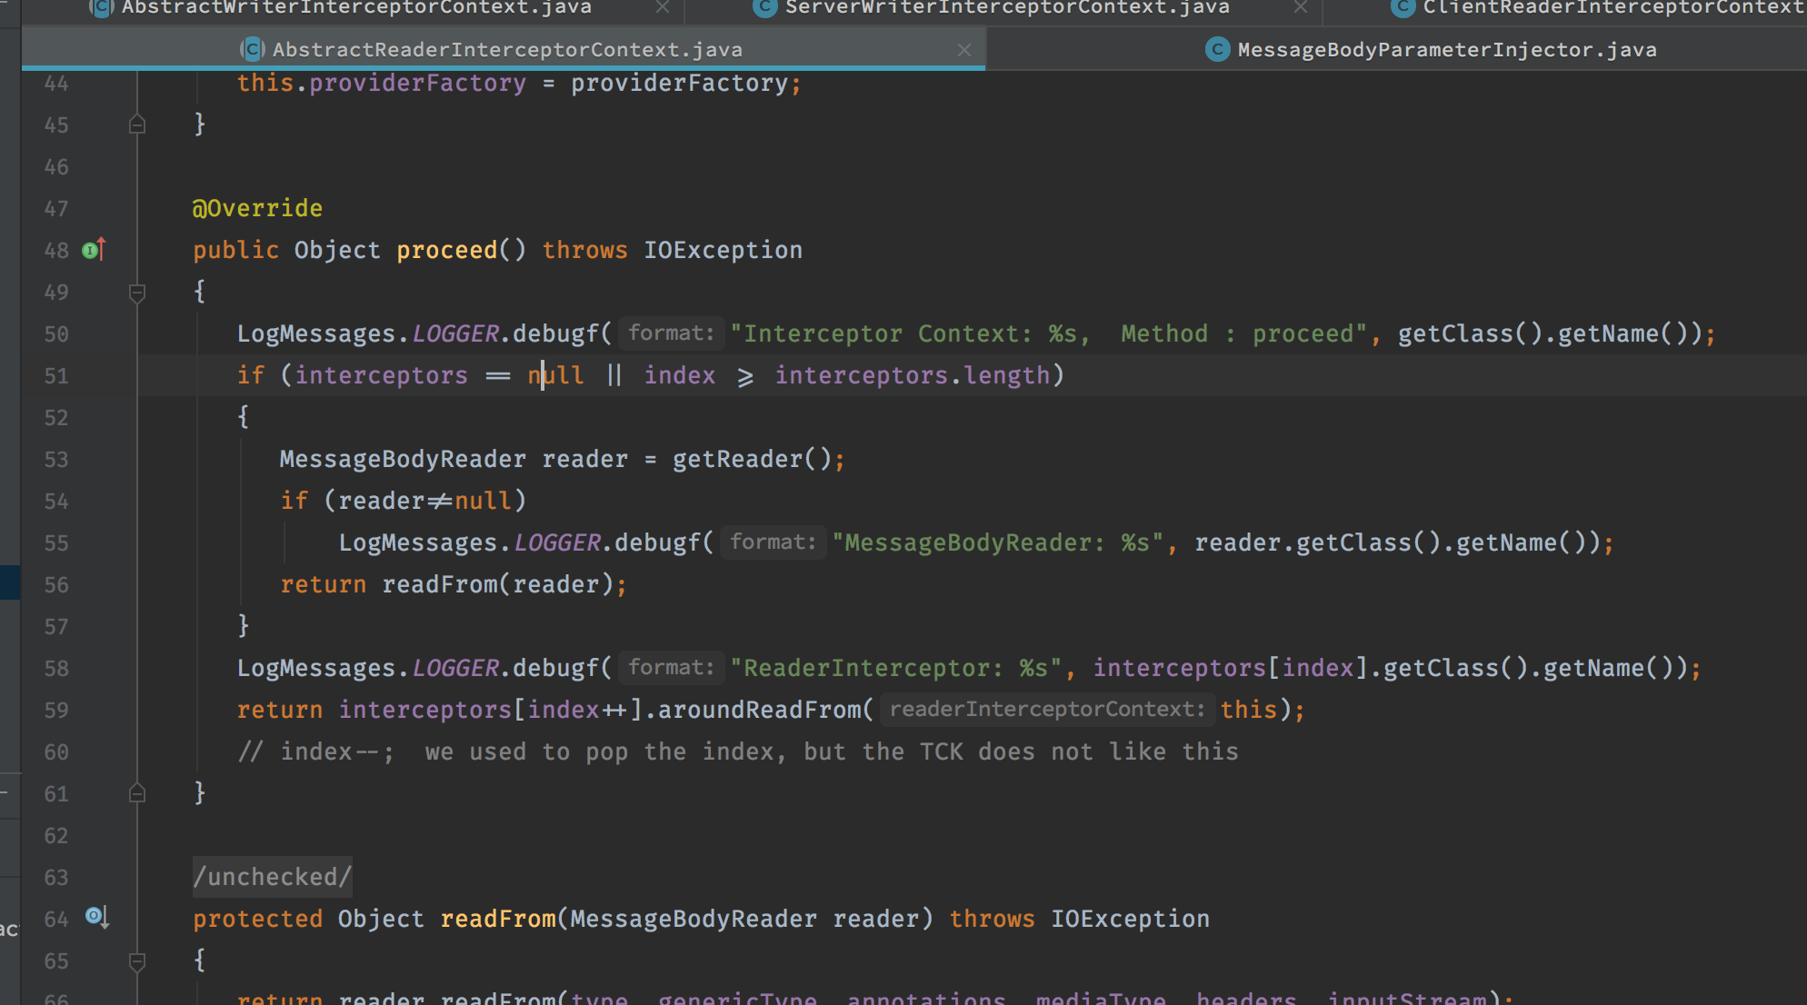
Task: Collapse readFrom method body at line 65
Action: [137, 960]
